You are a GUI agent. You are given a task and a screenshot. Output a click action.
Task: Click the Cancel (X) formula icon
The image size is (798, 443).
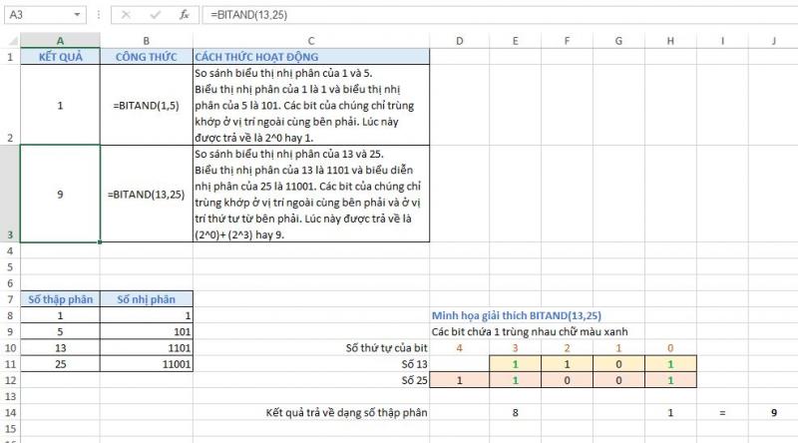(126, 15)
